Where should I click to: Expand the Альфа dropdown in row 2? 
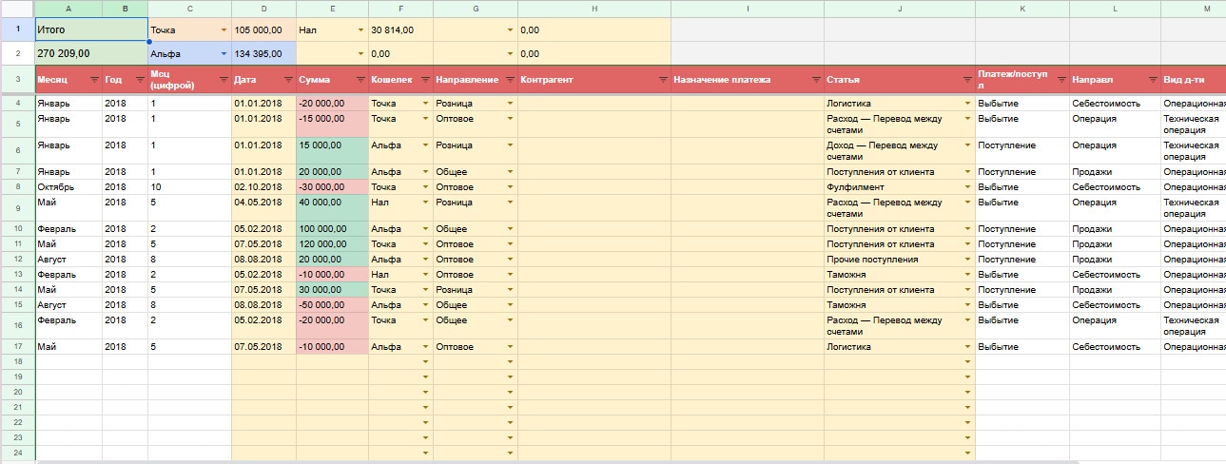224,54
